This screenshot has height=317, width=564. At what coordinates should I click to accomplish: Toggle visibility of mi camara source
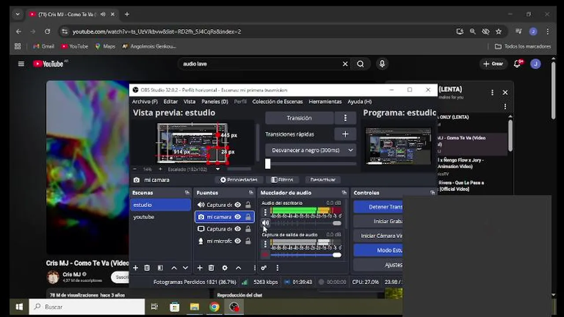[x=238, y=217]
